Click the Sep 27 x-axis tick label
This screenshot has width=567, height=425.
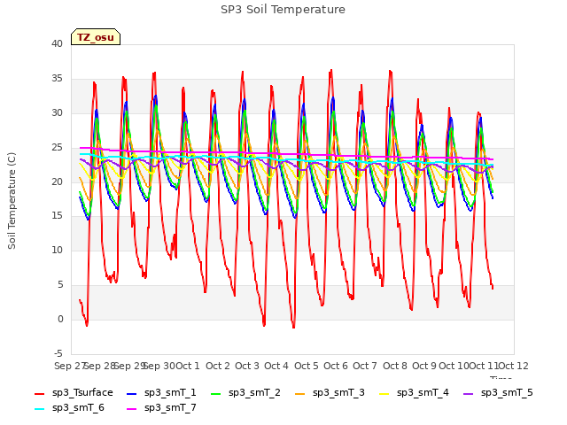(x=70, y=366)
